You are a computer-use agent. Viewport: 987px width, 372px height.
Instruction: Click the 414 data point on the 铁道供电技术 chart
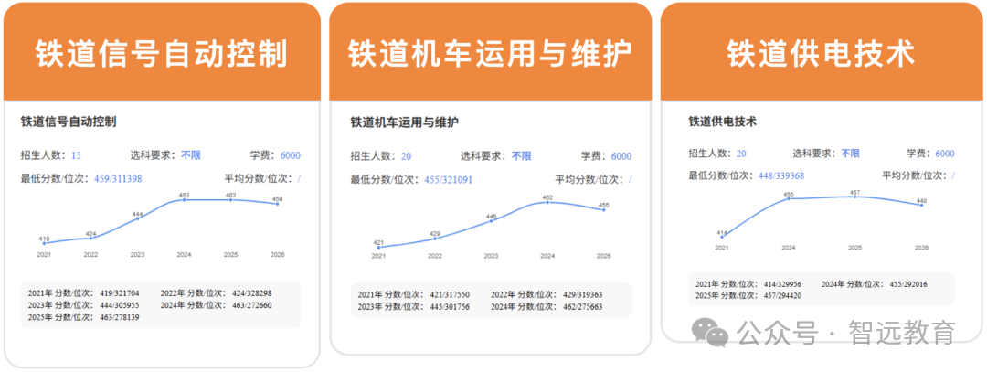pos(721,238)
